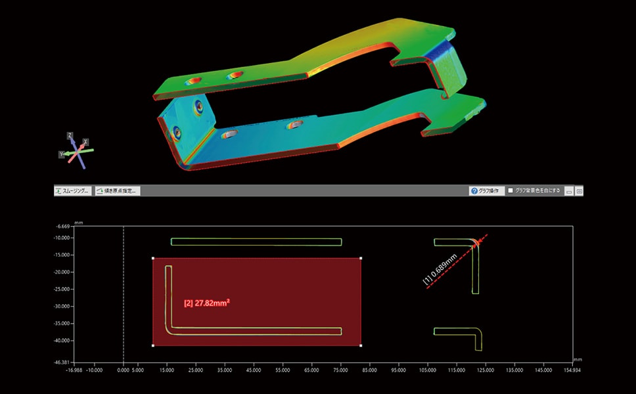Click the Z axis label on gizmo
The width and height of the screenshot is (636, 394).
point(70,135)
